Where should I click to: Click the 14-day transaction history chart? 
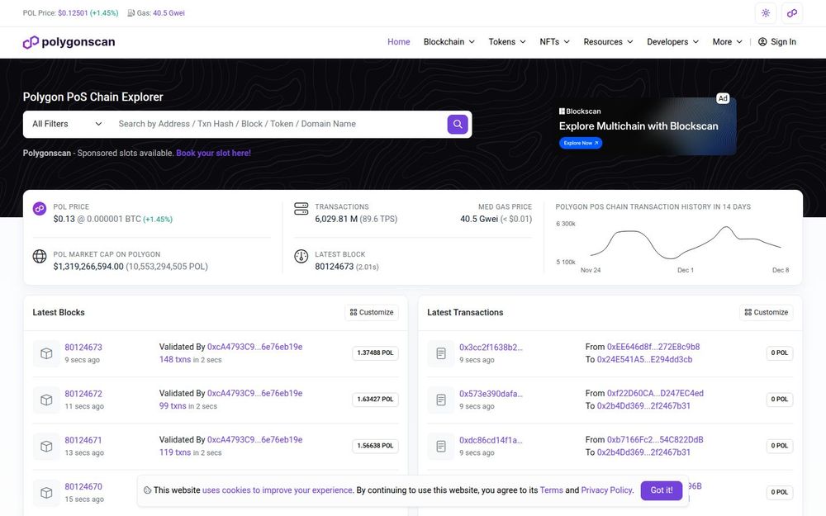[672, 245]
